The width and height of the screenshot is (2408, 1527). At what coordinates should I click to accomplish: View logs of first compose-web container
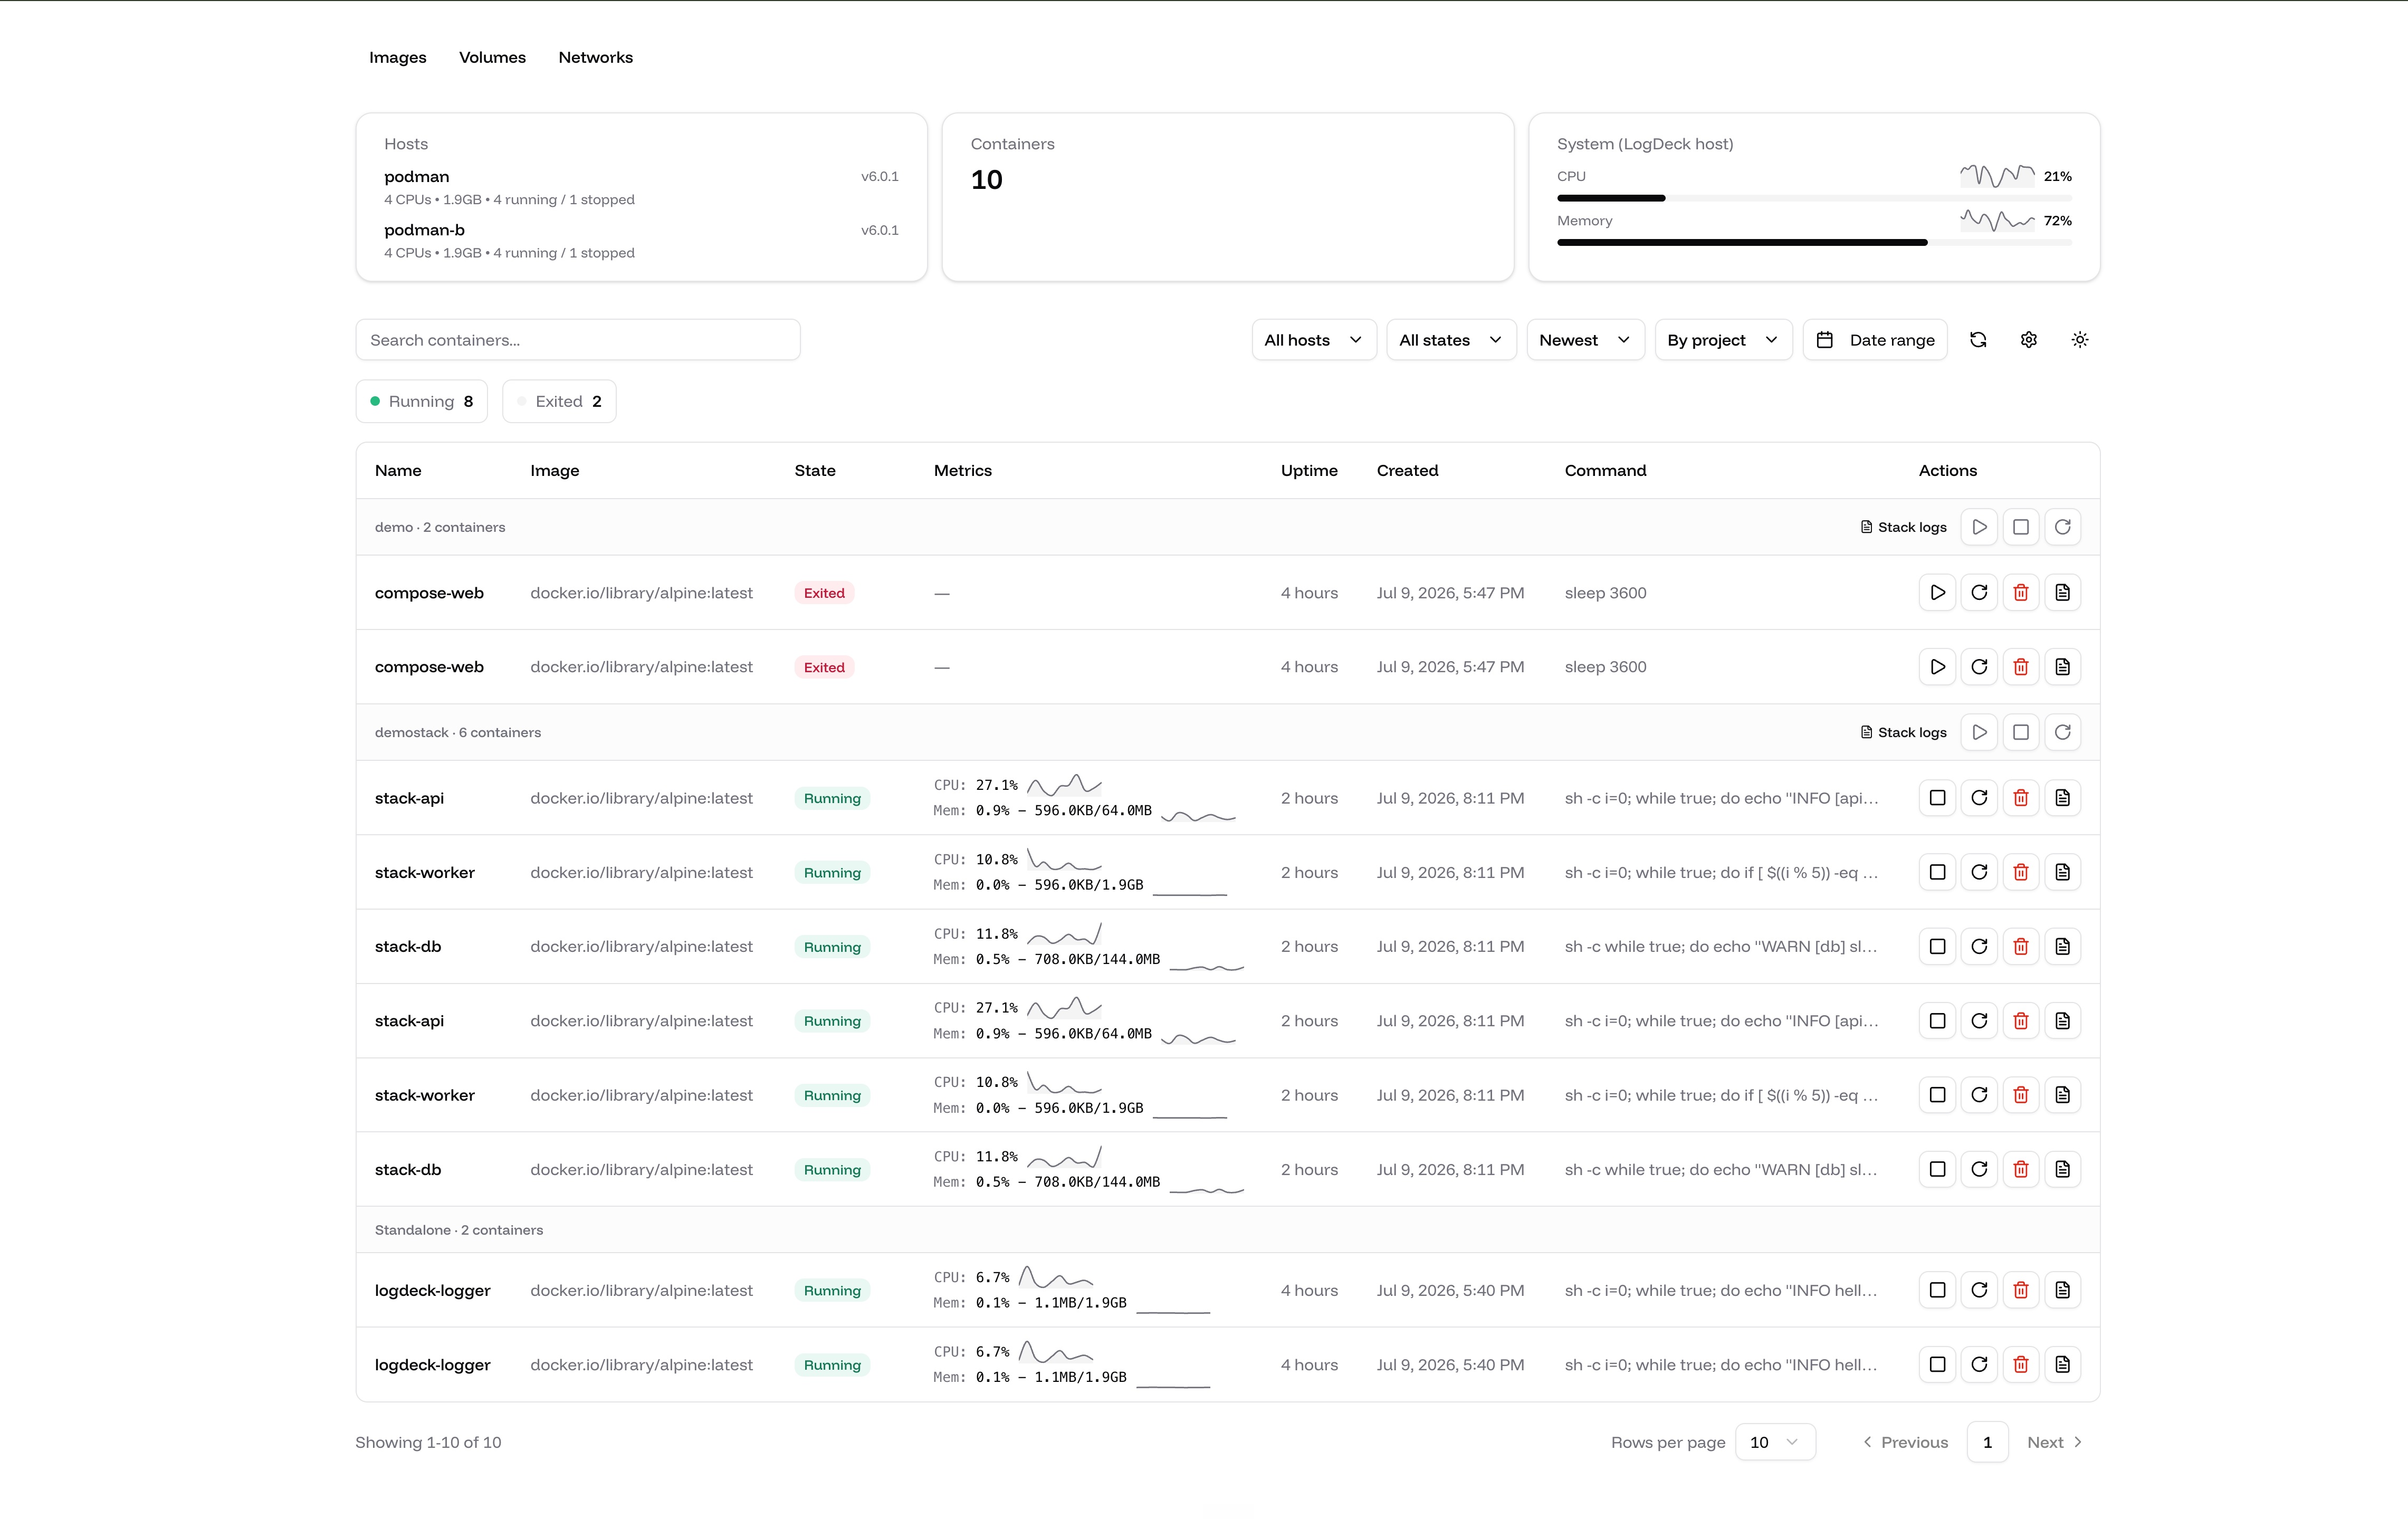coord(2062,593)
